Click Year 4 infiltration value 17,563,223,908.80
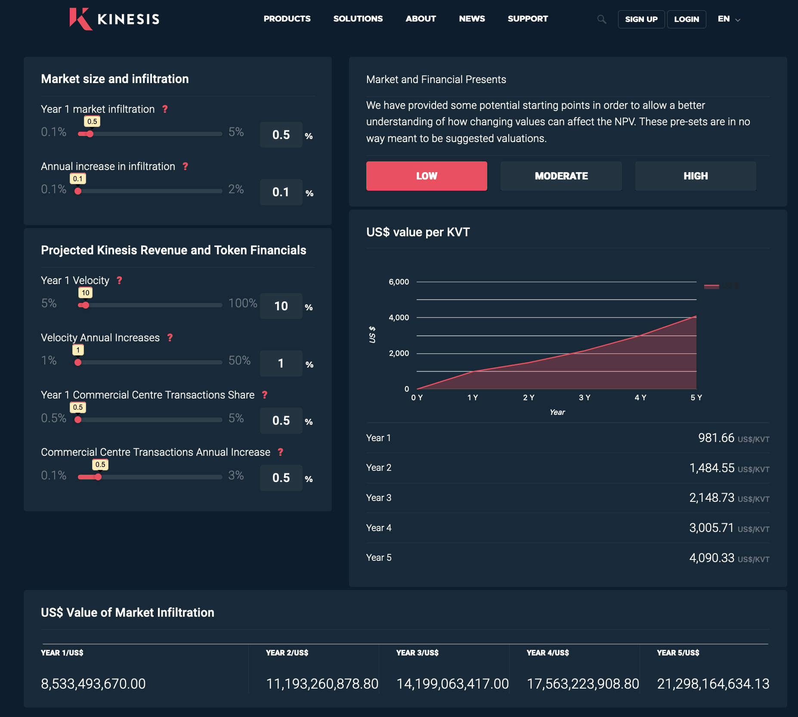Image resolution: width=798 pixels, height=717 pixels. pos(583,683)
